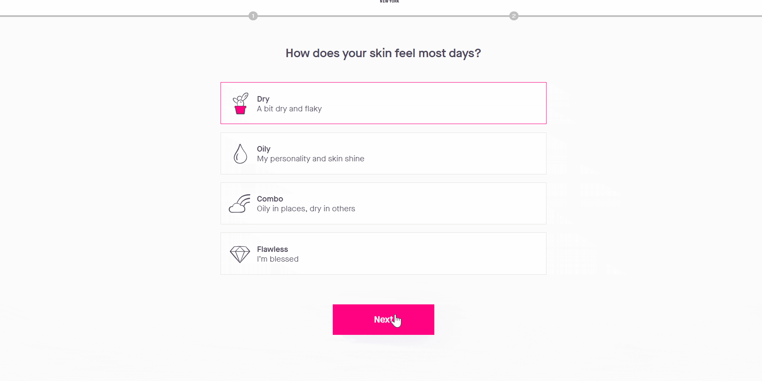Click the 'A bit dry and flaky' text
This screenshot has width=762, height=381.
(289, 109)
